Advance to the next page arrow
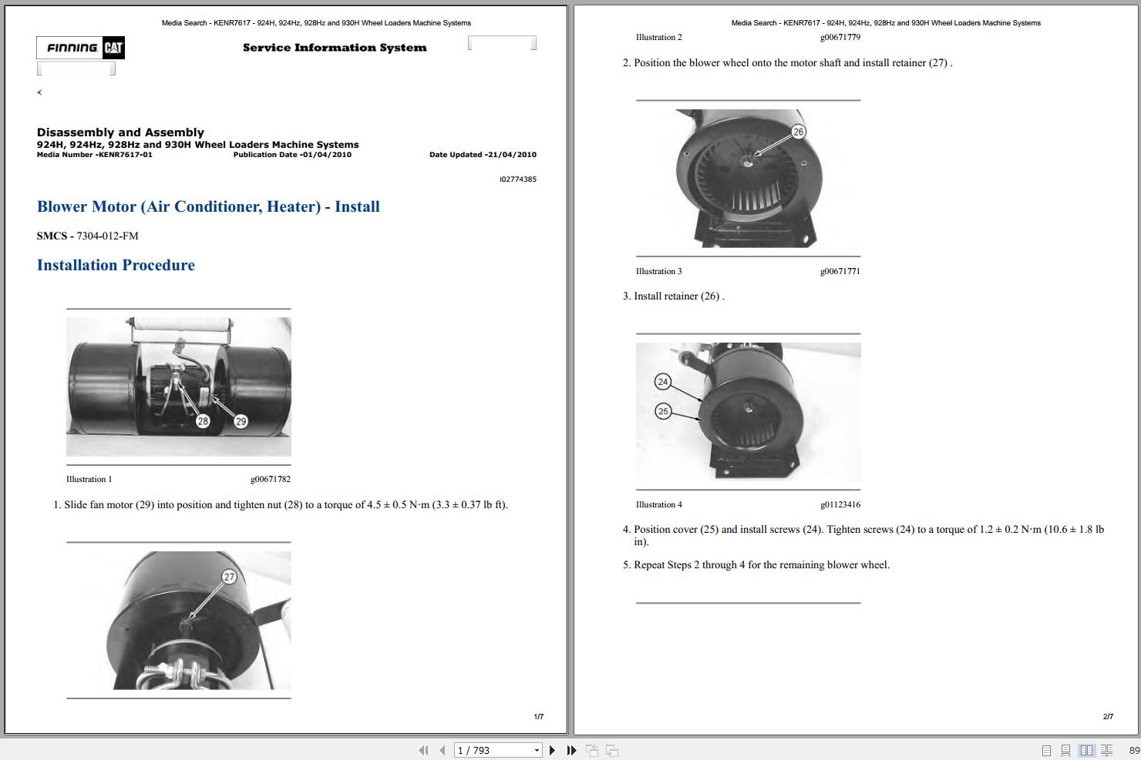The width and height of the screenshot is (1141, 760). click(552, 749)
